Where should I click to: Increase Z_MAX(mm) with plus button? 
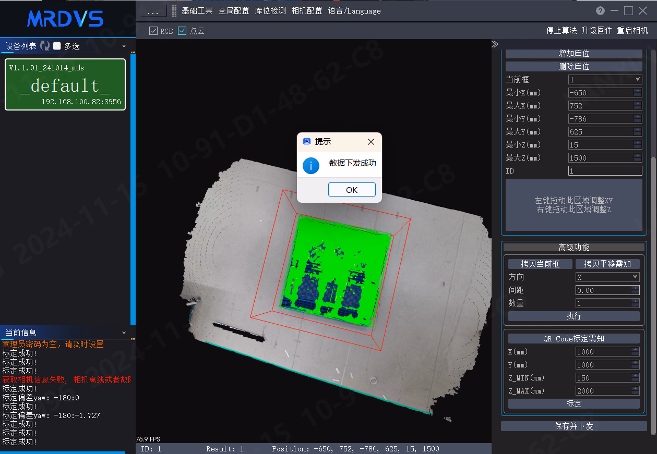pos(635,388)
